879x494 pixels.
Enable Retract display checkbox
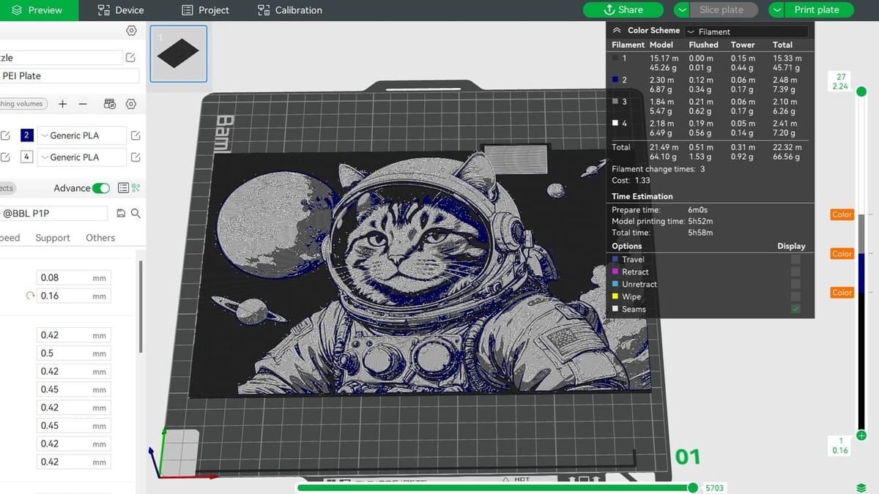(x=795, y=272)
